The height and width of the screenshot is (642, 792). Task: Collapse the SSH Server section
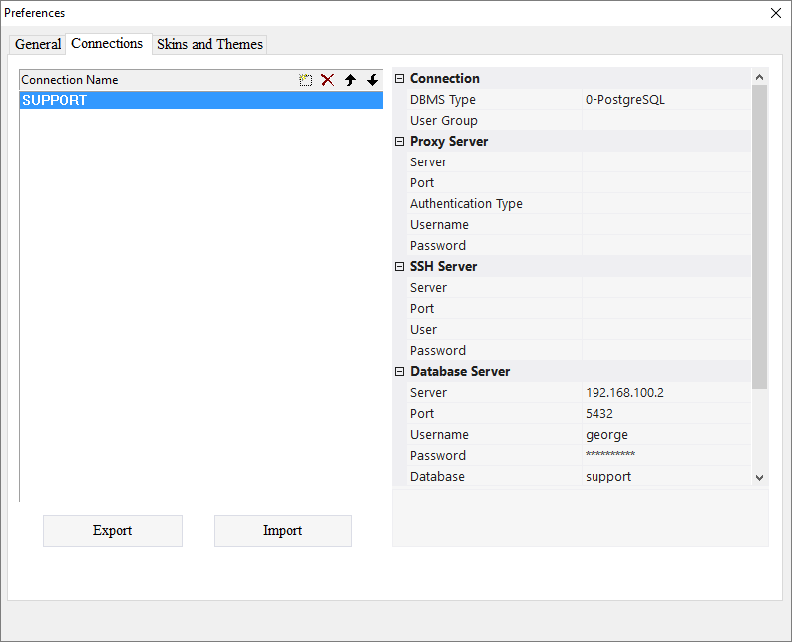(x=400, y=267)
